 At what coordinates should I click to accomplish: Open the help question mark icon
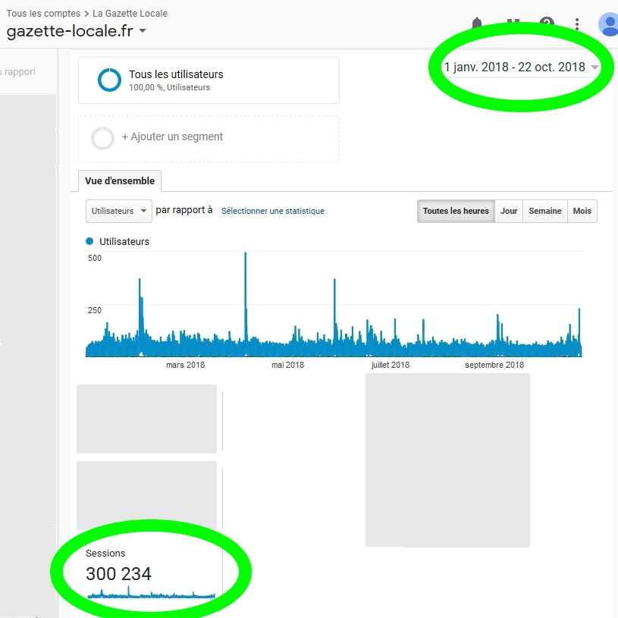547,23
